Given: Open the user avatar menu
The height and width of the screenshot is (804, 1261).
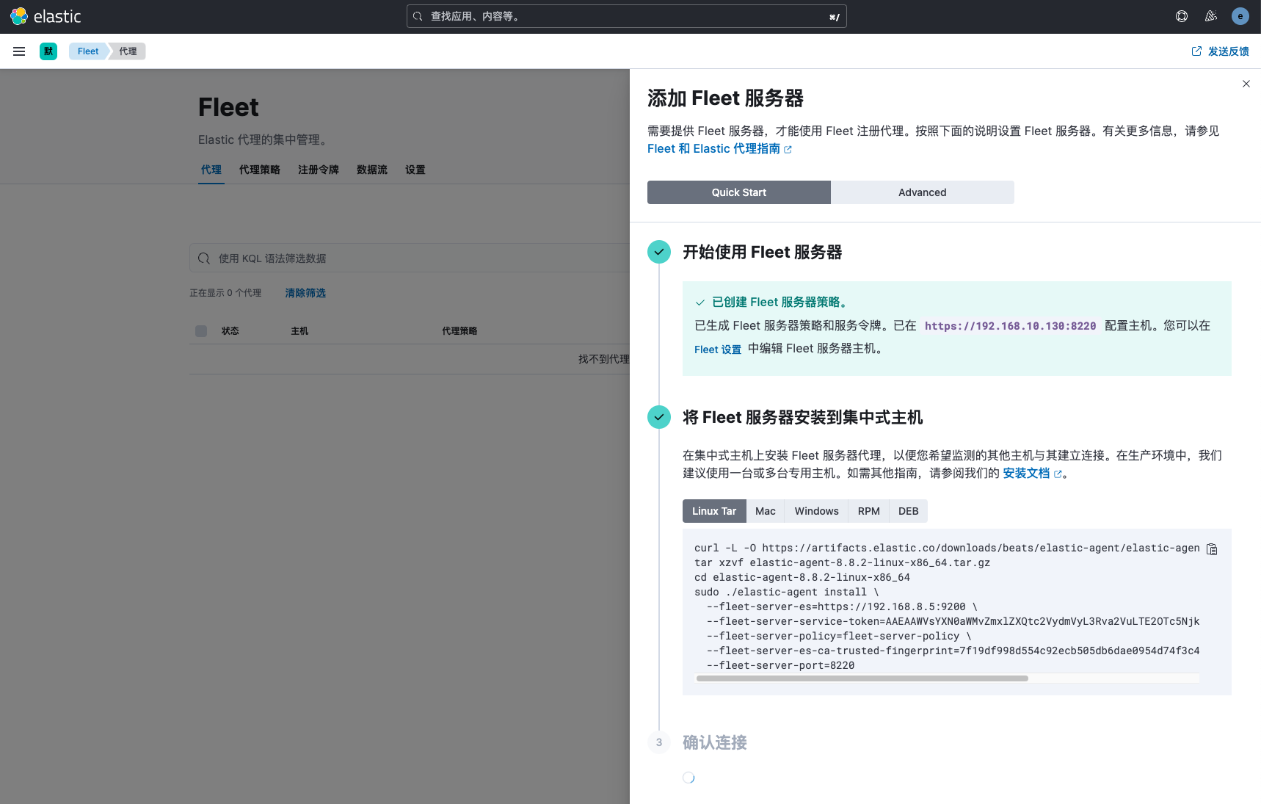Looking at the screenshot, I should point(1240,16).
